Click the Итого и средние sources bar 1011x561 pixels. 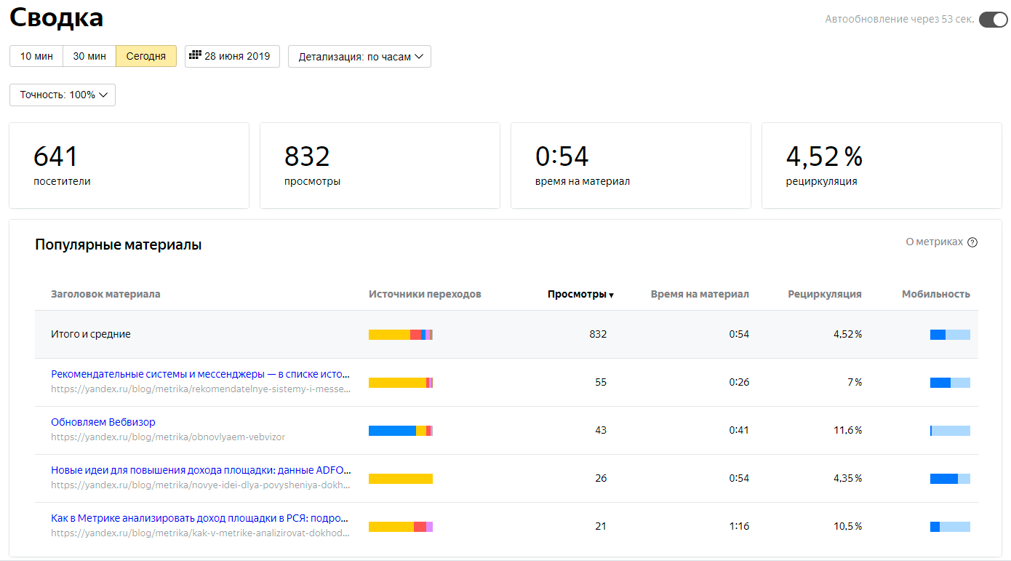click(401, 335)
